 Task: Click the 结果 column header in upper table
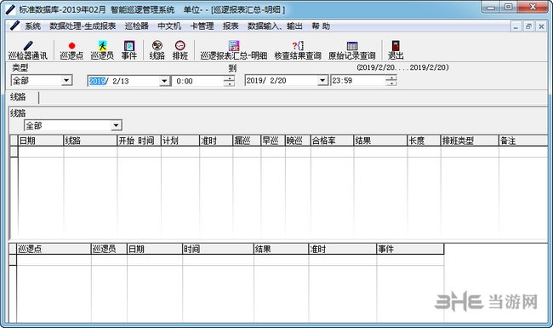coord(380,141)
